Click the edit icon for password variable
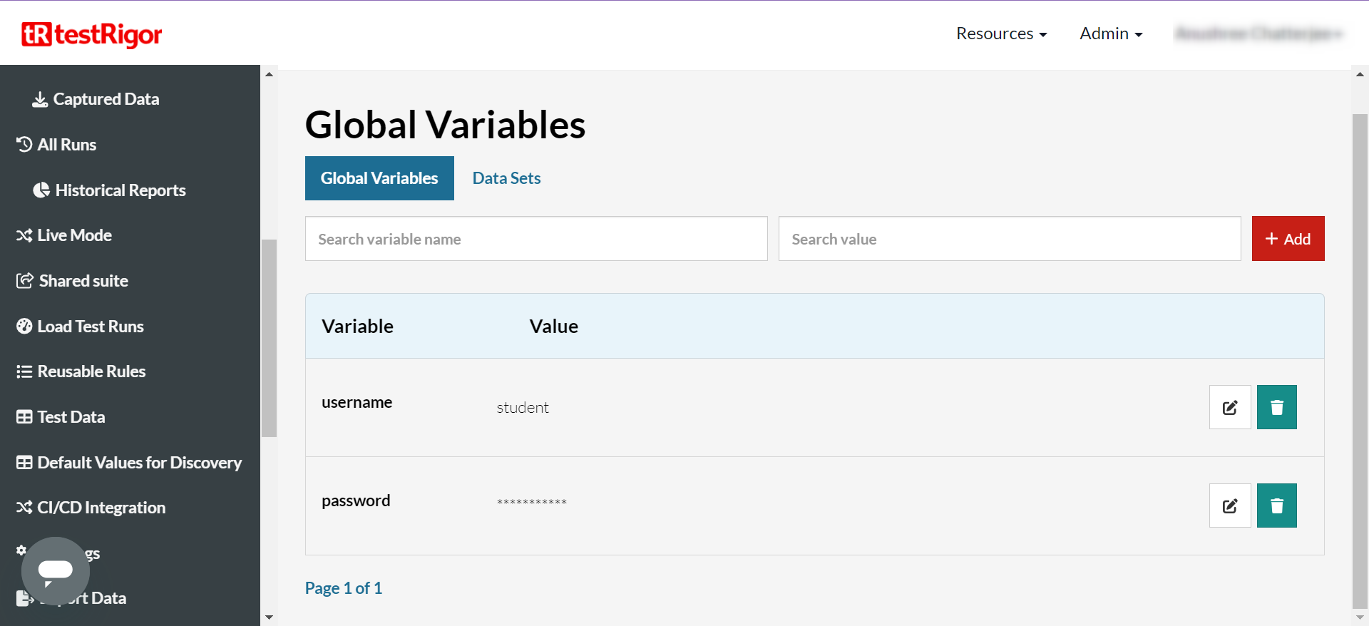 [1229, 506]
